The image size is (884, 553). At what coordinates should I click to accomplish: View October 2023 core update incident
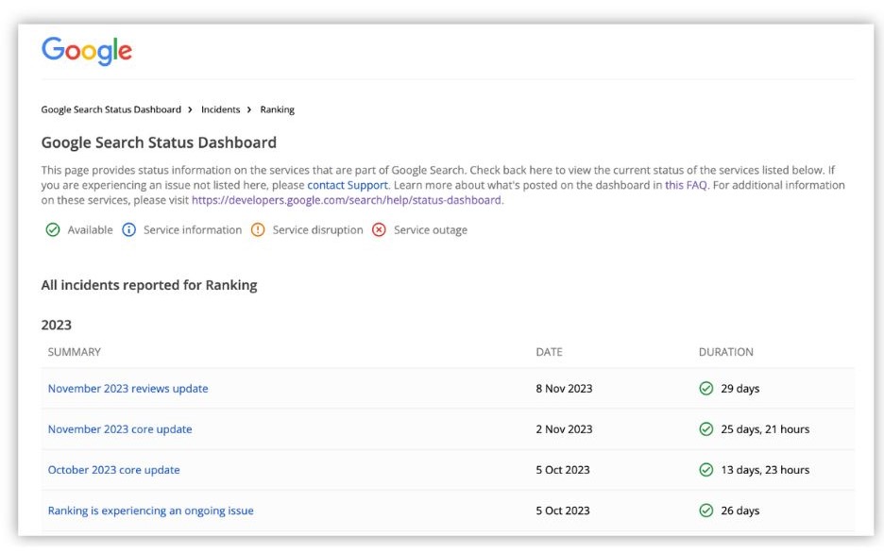113,470
